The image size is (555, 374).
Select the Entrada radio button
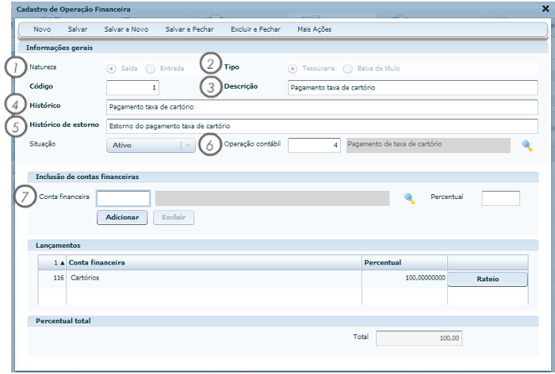[151, 69]
